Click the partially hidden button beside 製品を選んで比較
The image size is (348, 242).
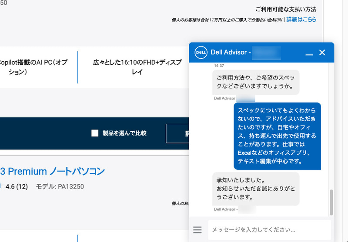[x=177, y=134]
